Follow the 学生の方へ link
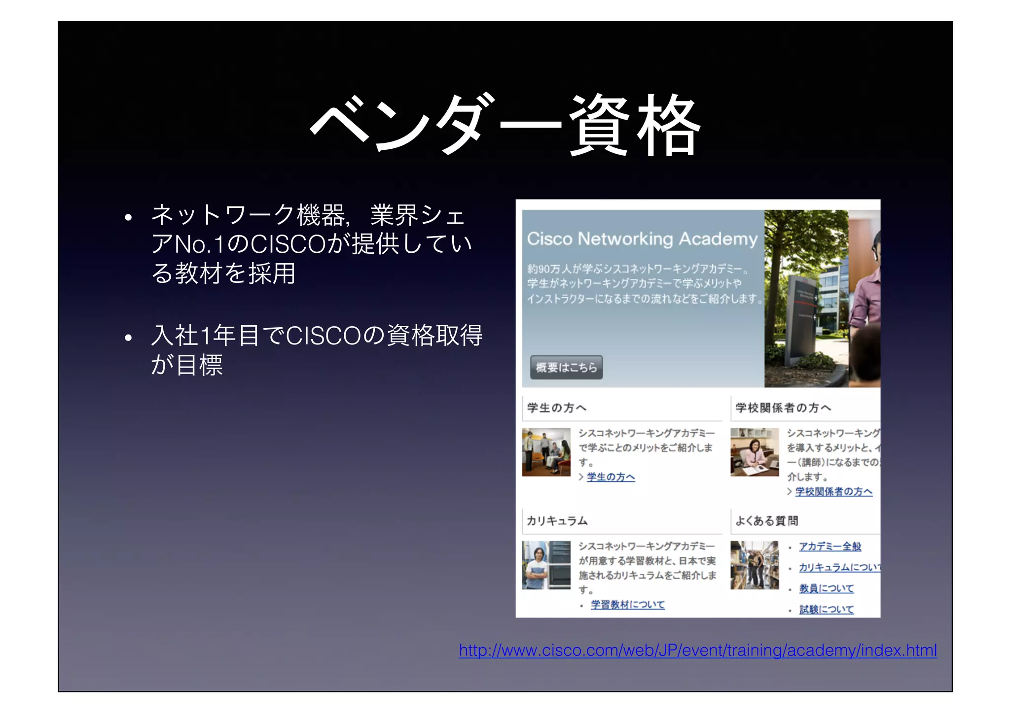Image resolution: width=1010 pixels, height=713 pixels. 611,477
